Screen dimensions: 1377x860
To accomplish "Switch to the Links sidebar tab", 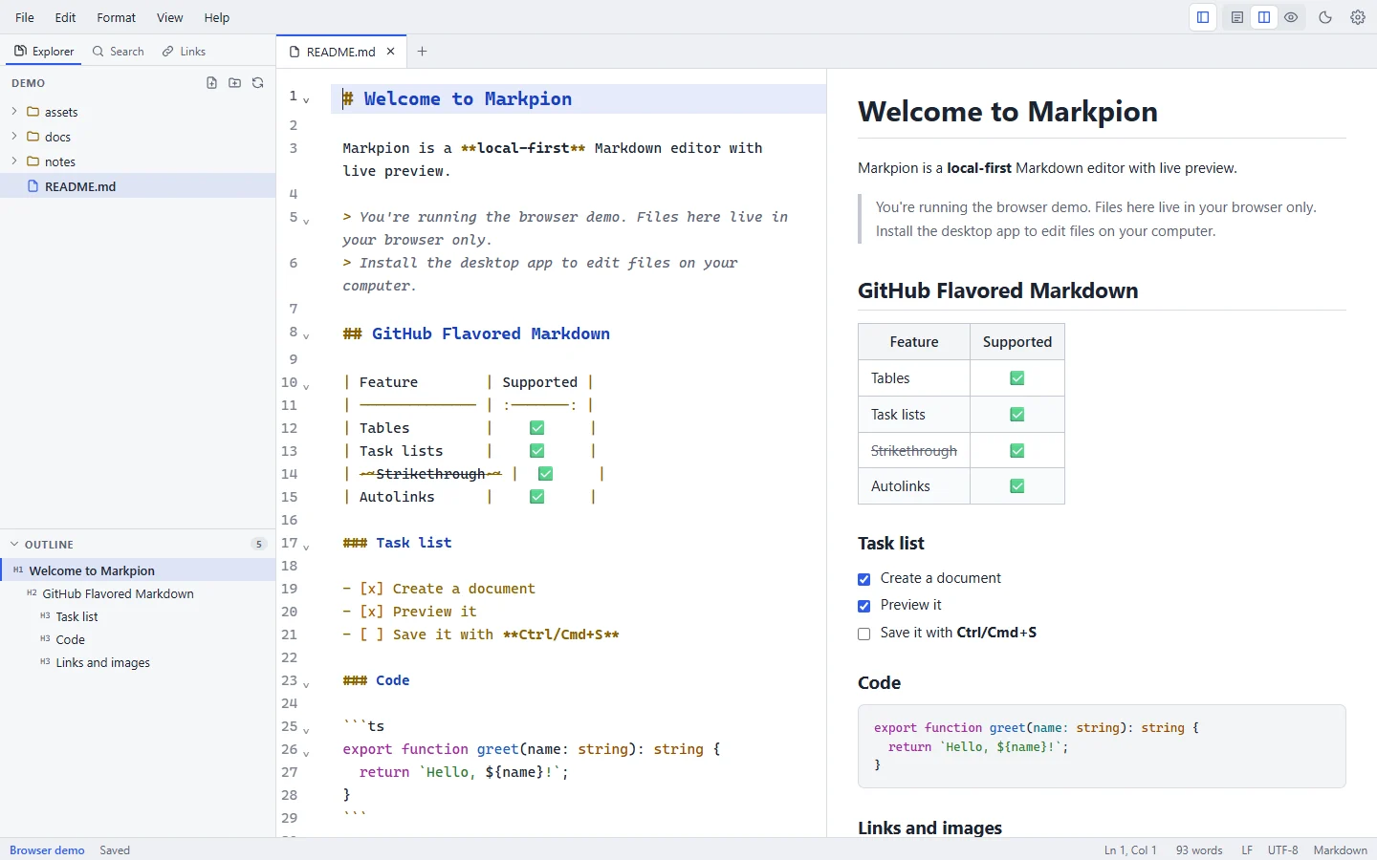I will [x=184, y=52].
